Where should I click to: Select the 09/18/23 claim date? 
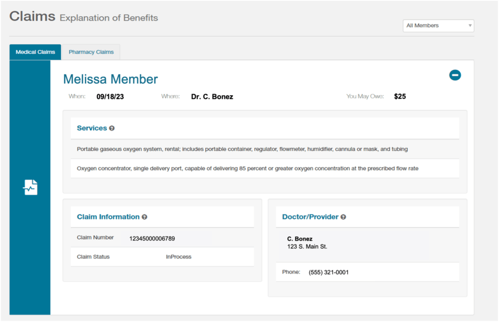point(111,96)
